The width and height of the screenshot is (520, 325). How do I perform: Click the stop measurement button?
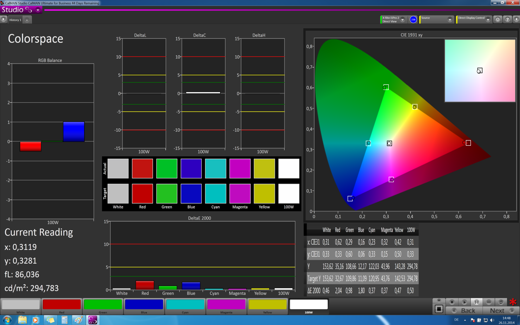[x=452, y=302]
